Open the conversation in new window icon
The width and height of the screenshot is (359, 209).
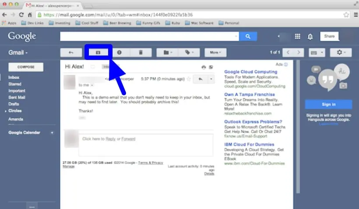click(x=211, y=67)
